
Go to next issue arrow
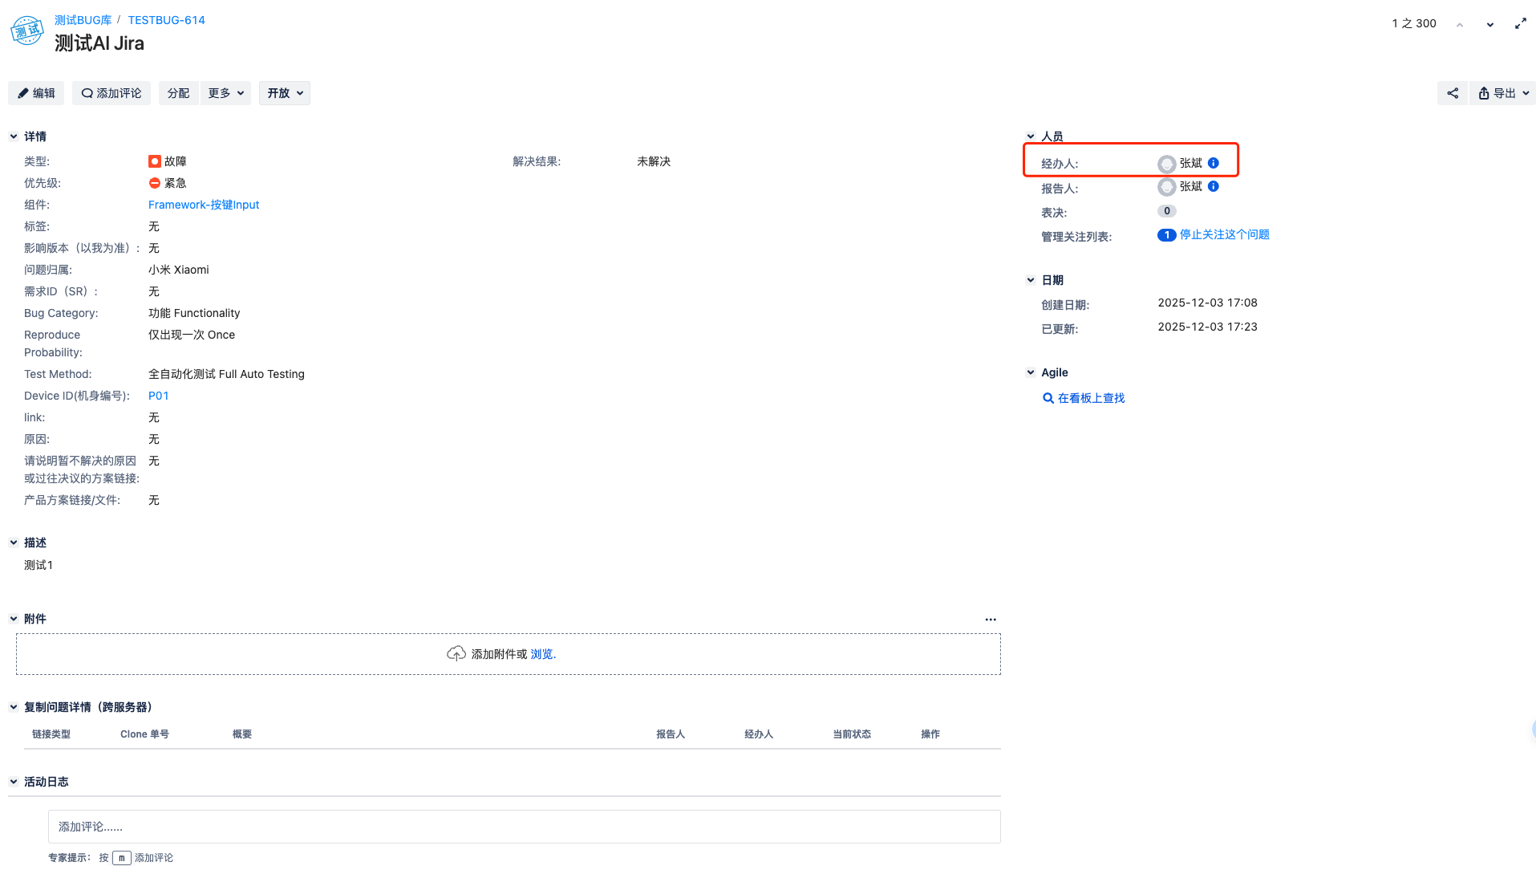tap(1489, 25)
